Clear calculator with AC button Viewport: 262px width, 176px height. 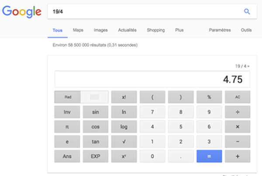pyautogui.click(x=238, y=97)
